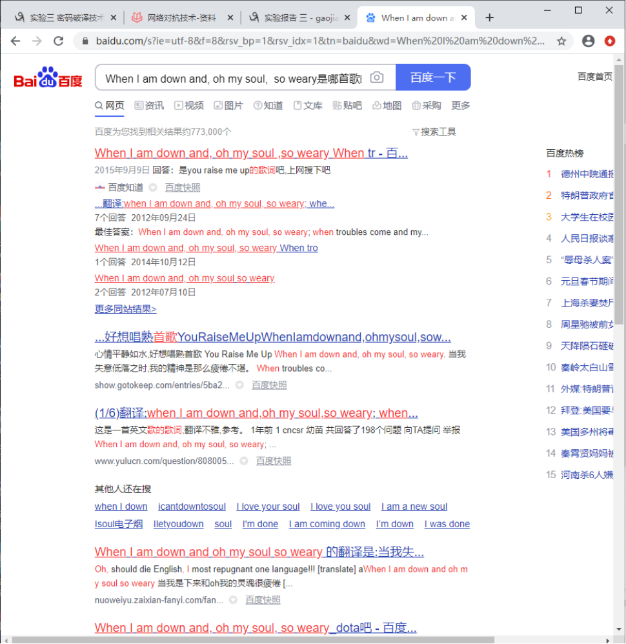Open the 百度首页 link
The image size is (626, 644).
[x=595, y=77]
